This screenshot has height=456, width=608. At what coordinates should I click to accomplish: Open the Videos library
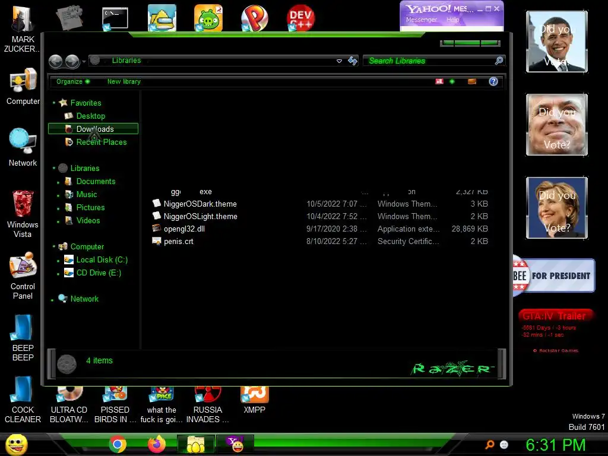(x=88, y=221)
